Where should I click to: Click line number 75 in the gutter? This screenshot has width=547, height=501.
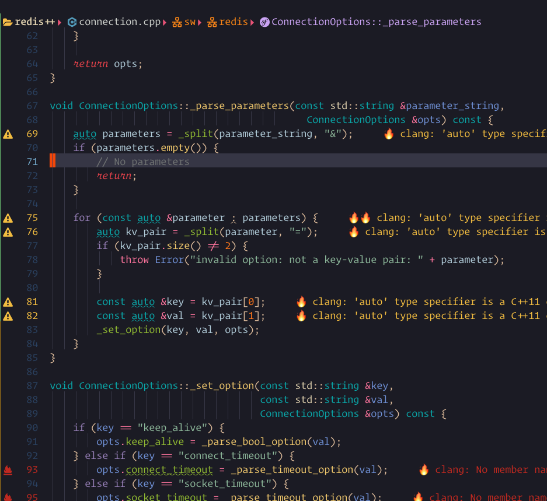[x=32, y=218]
